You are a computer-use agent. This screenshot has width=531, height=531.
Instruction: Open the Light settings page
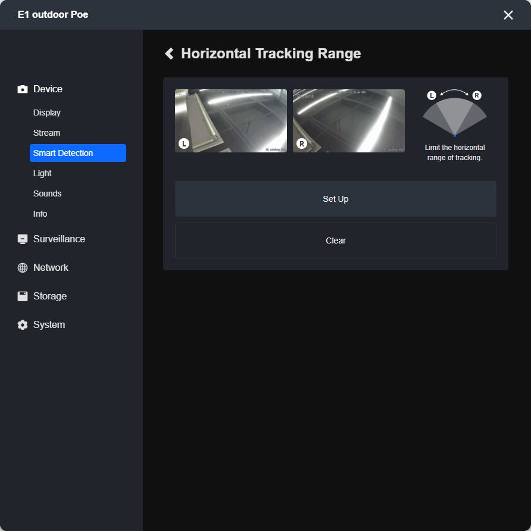pos(42,173)
